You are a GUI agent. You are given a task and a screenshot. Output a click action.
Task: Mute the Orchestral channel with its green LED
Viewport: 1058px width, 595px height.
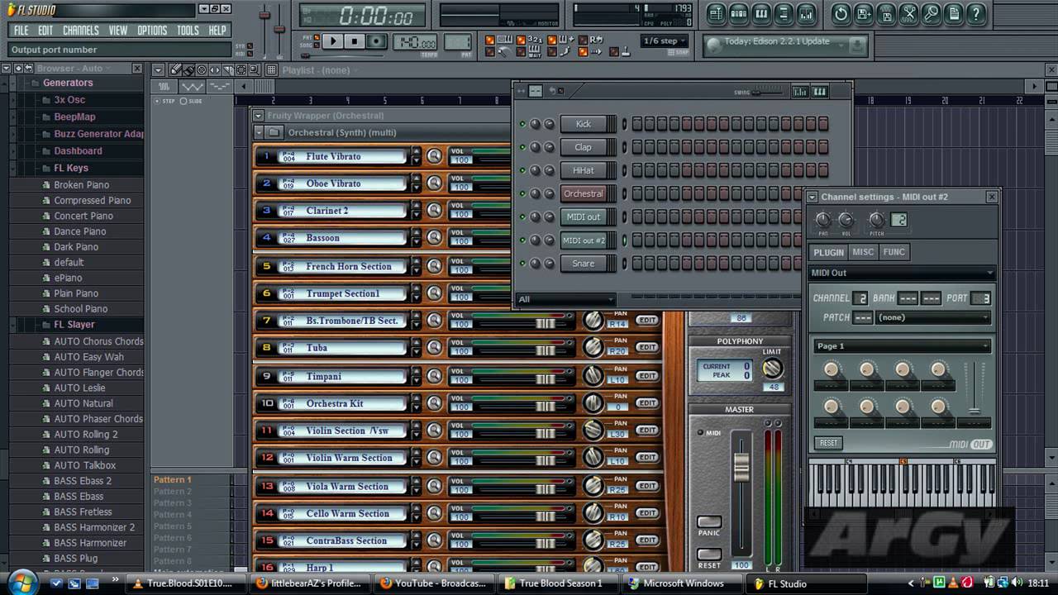pyautogui.click(x=522, y=193)
